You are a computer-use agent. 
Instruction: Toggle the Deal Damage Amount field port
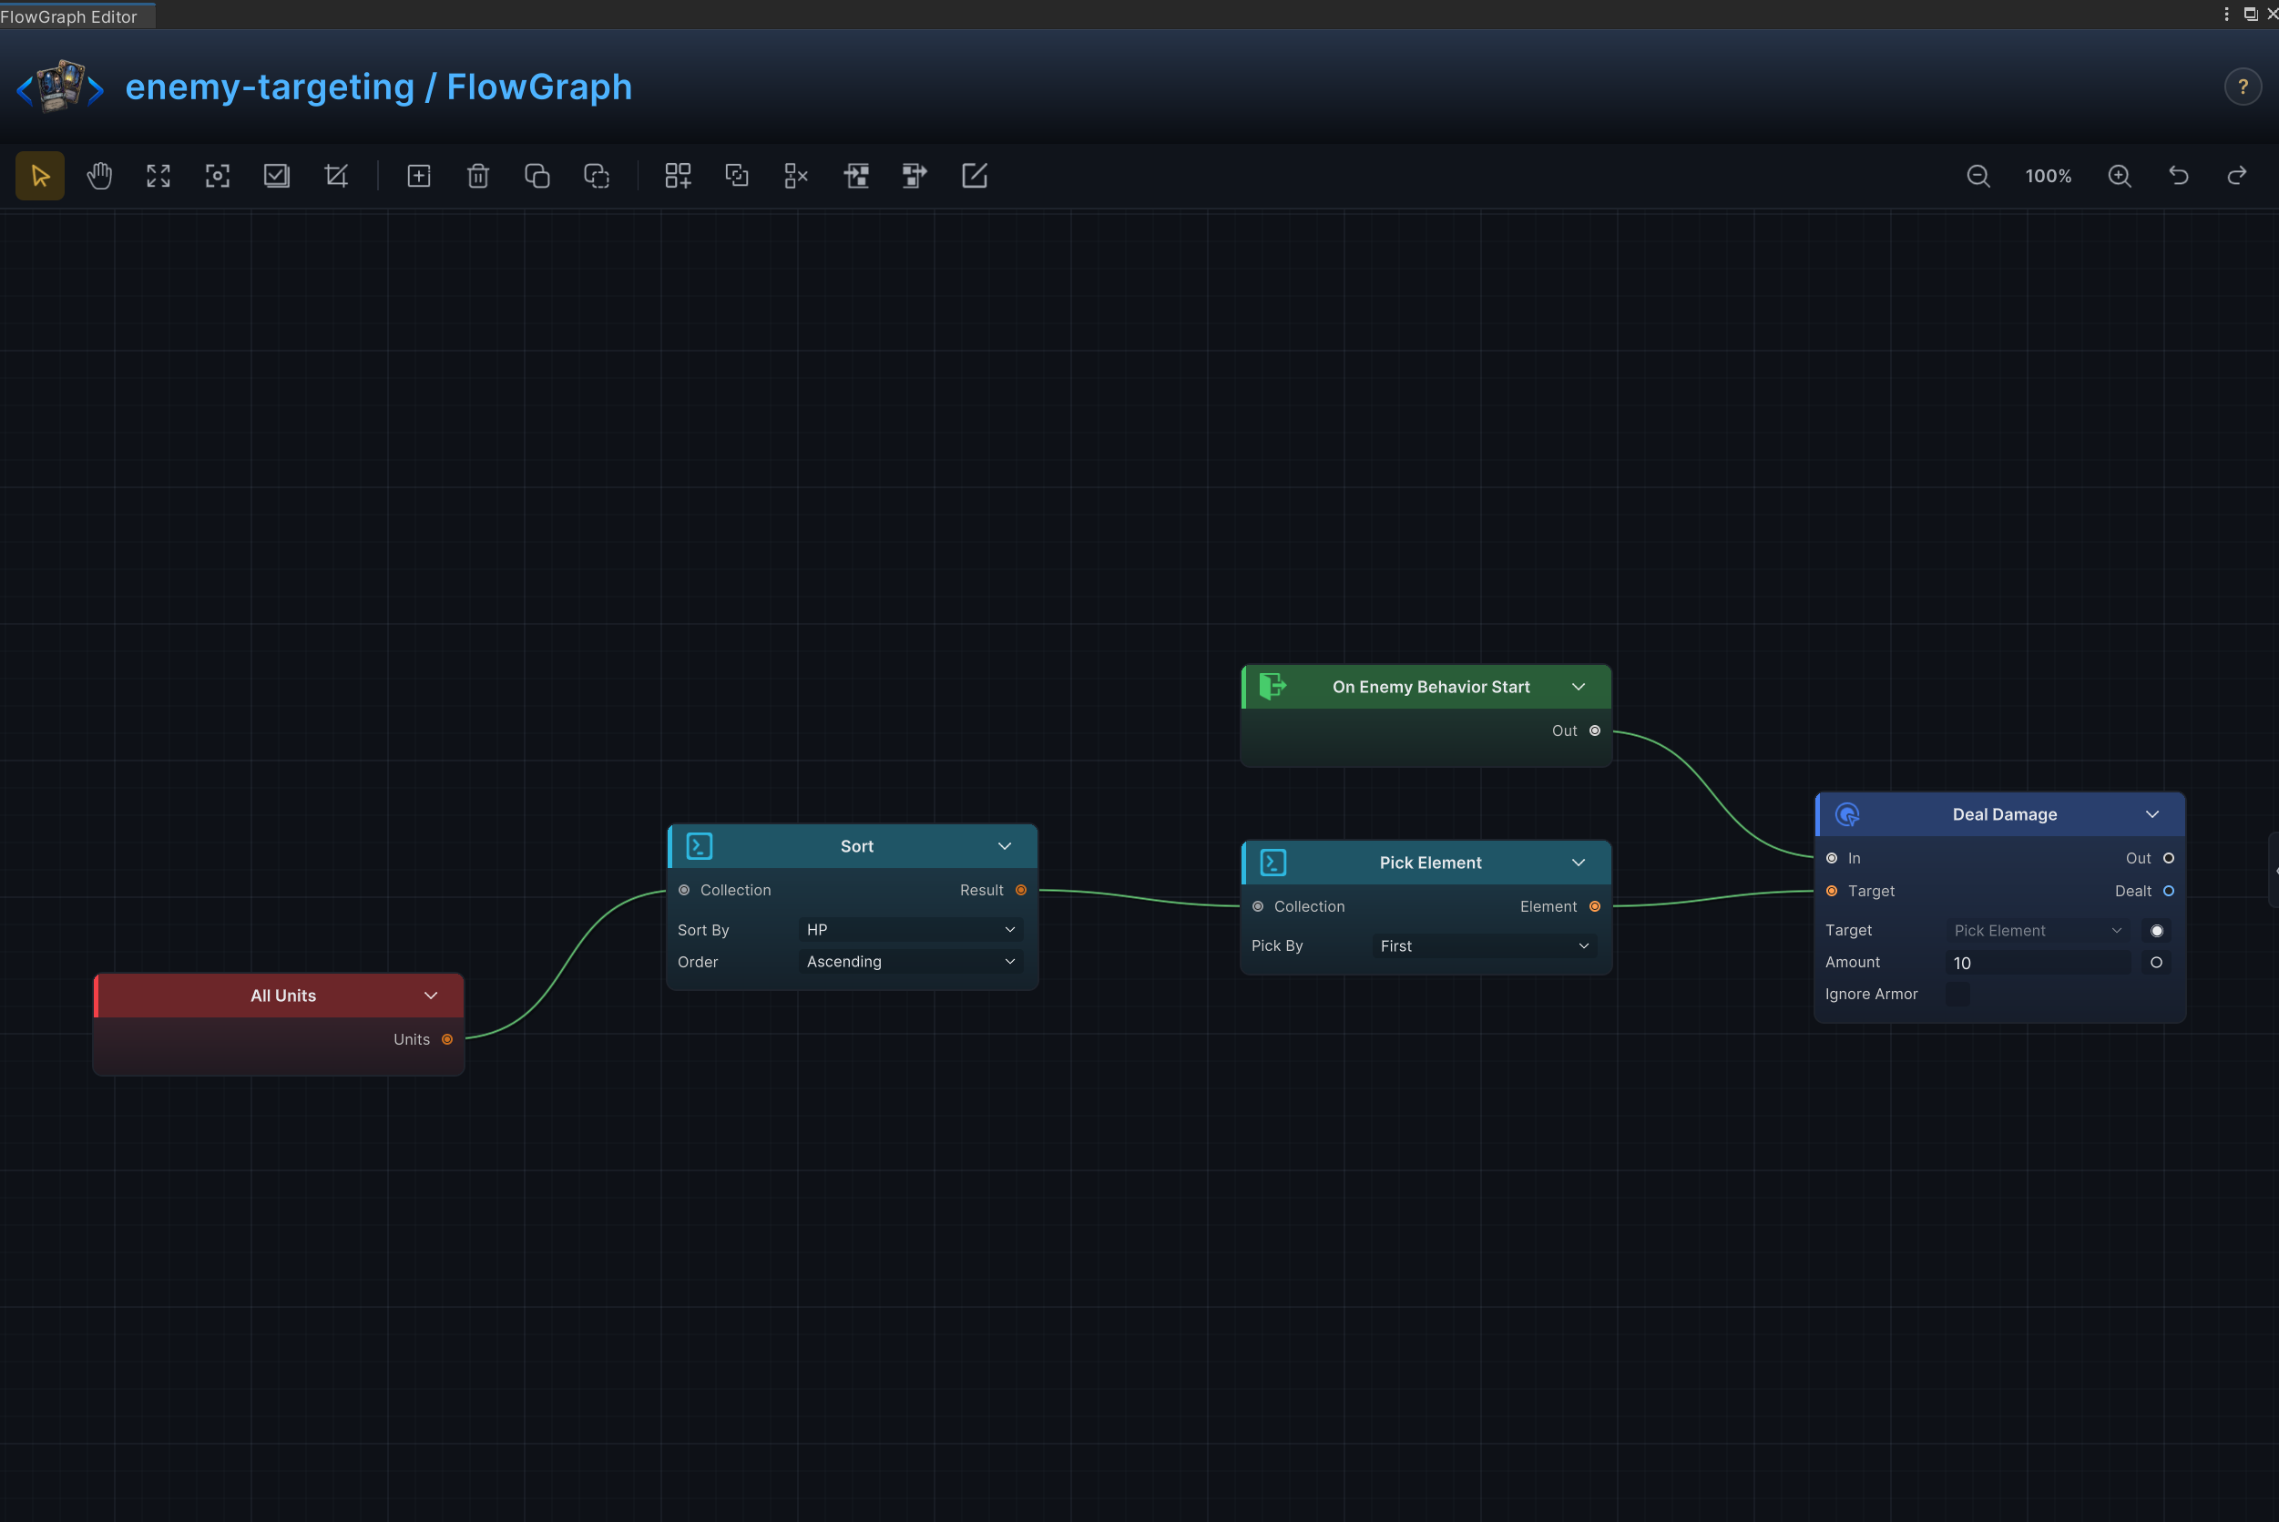tap(2157, 963)
